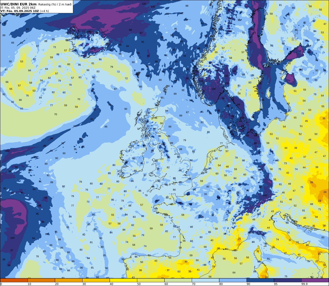Select the 'IT: Fös. 05. 09. 2025 06Z' line

18,8
